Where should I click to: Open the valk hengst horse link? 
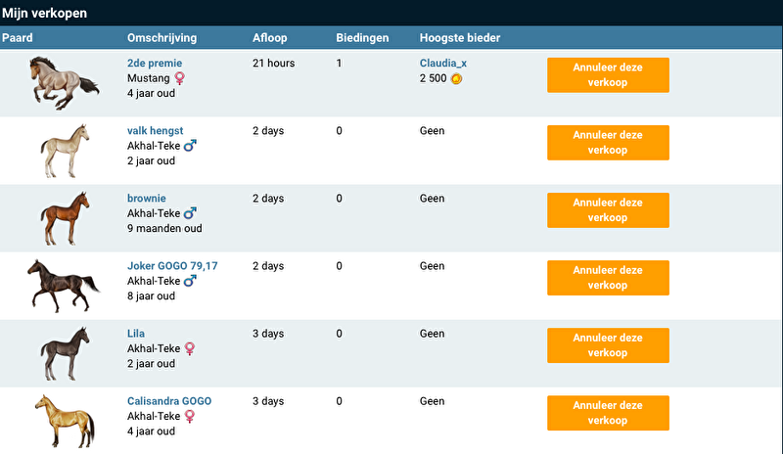tap(155, 131)
